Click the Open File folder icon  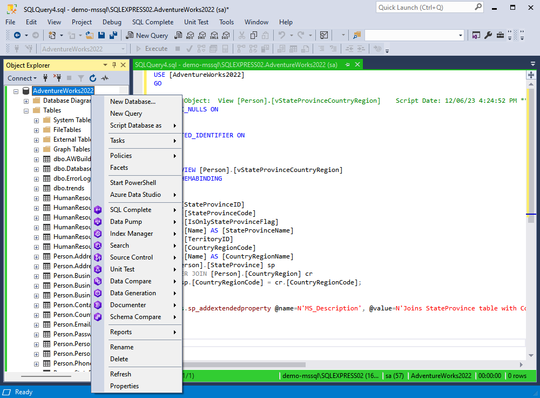tap(90, 35)
